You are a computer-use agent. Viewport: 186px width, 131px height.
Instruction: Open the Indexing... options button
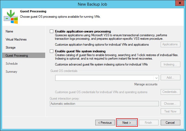point(170,64)
